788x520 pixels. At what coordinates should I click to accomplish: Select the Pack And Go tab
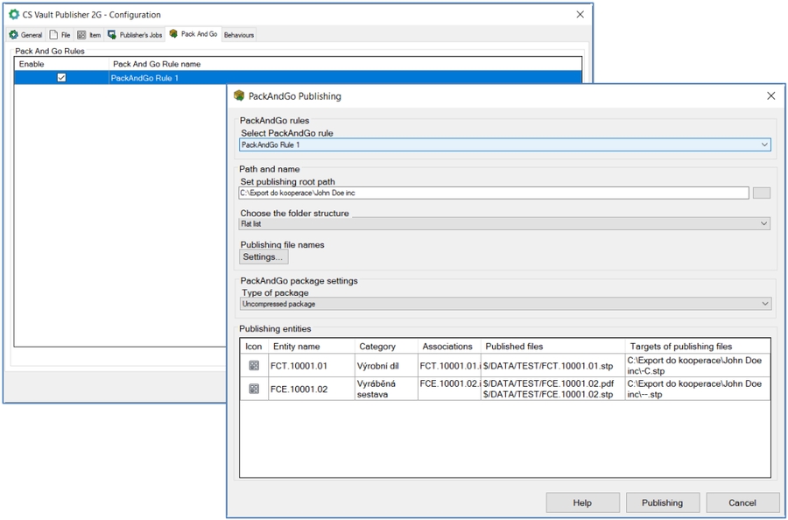point(193,35)
